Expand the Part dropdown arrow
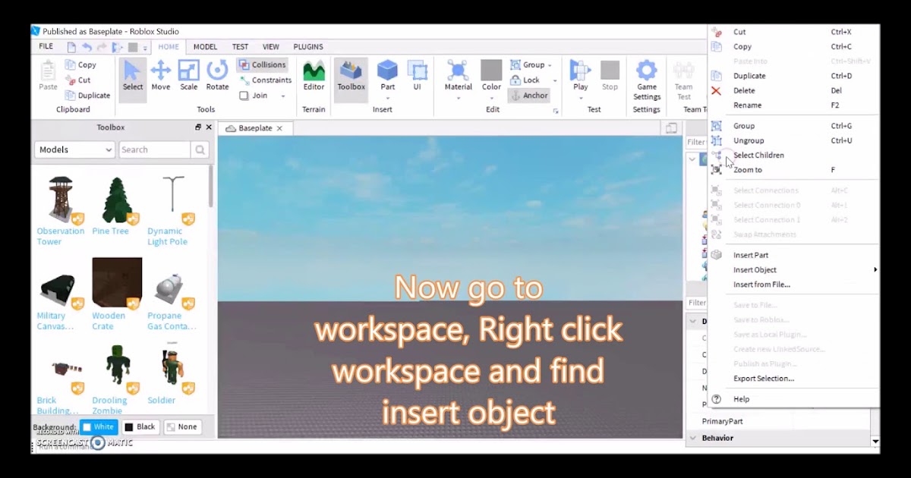Viewport: 911px width, 478px height. [388, 97]
